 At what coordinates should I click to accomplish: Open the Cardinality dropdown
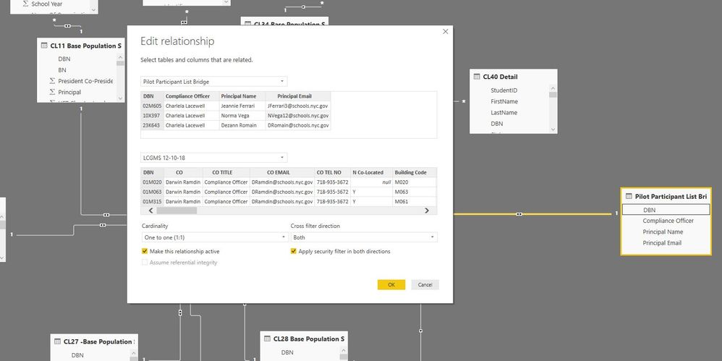(215, 237)
